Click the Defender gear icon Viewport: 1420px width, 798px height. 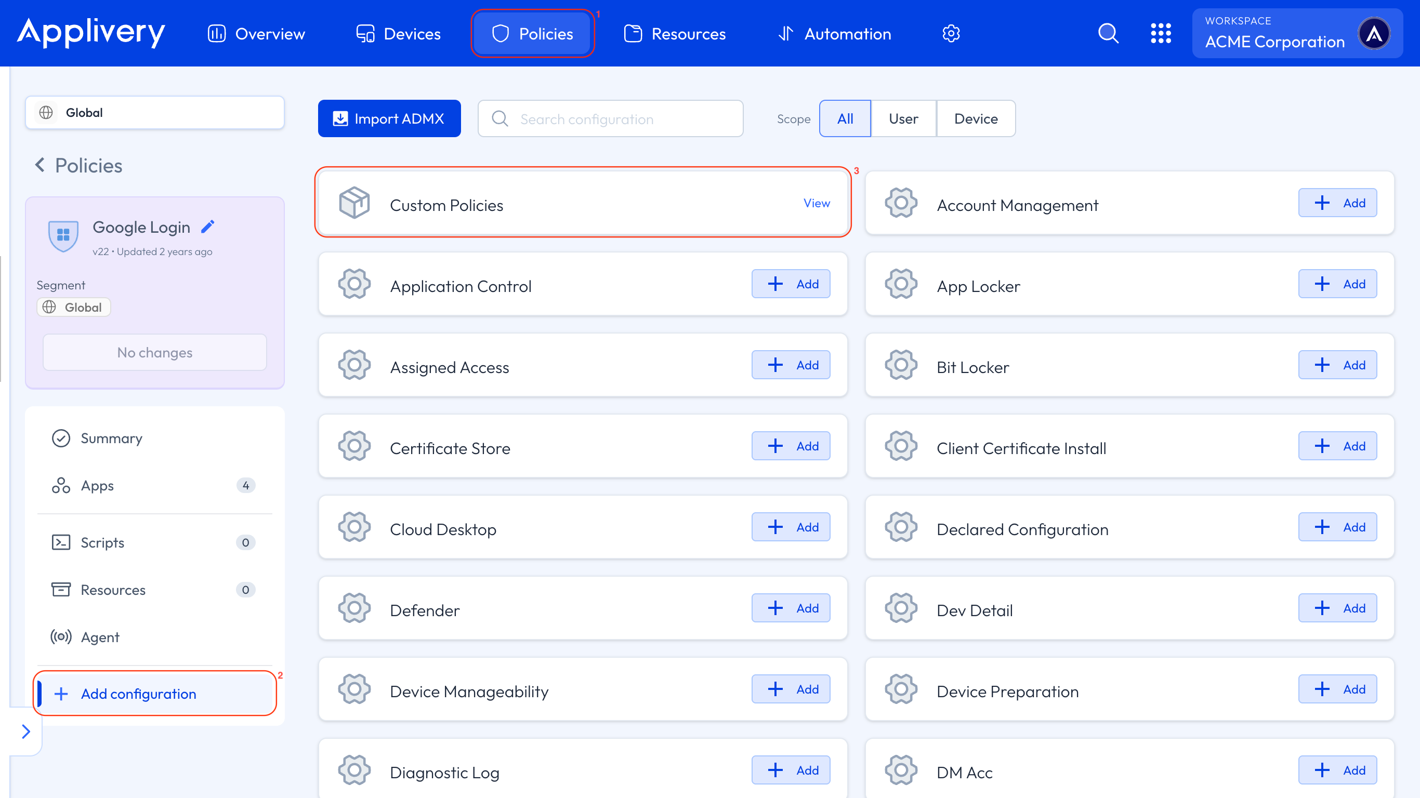[354, 608]
